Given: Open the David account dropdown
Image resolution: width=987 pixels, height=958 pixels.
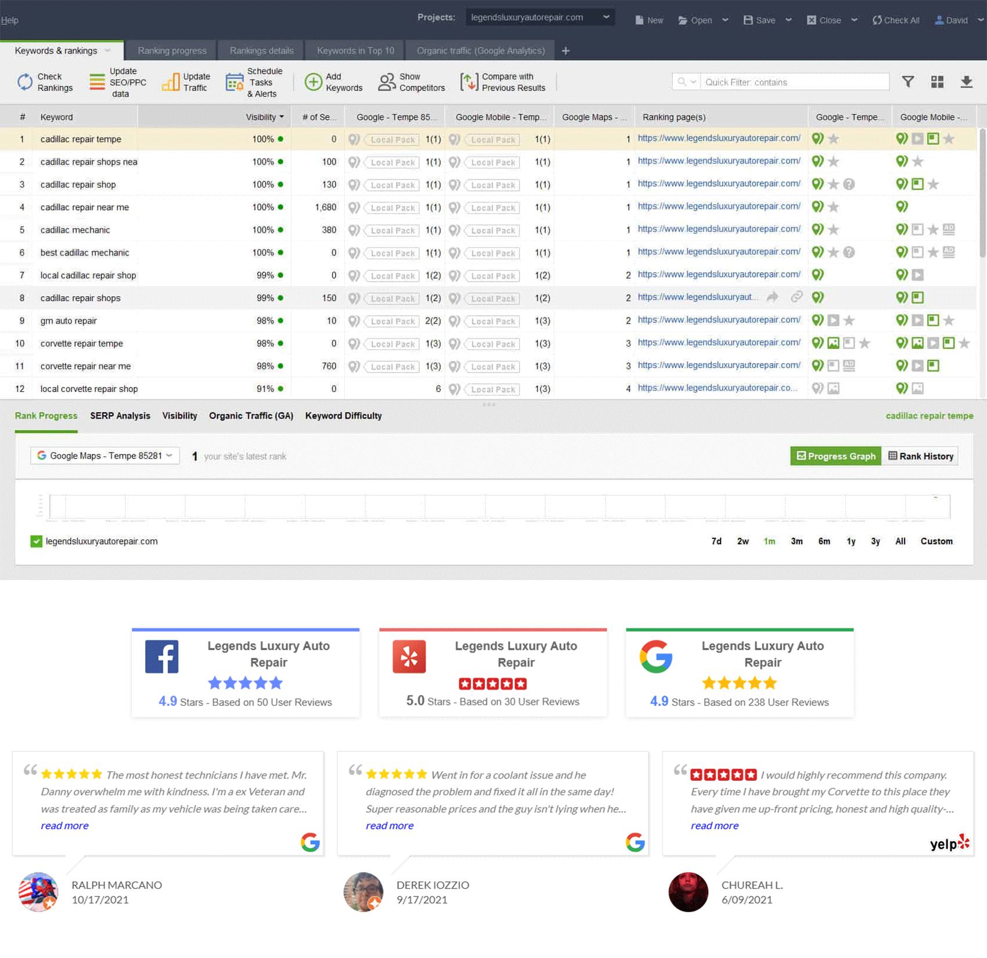Looking at the screenshot, I should (980, 20).
